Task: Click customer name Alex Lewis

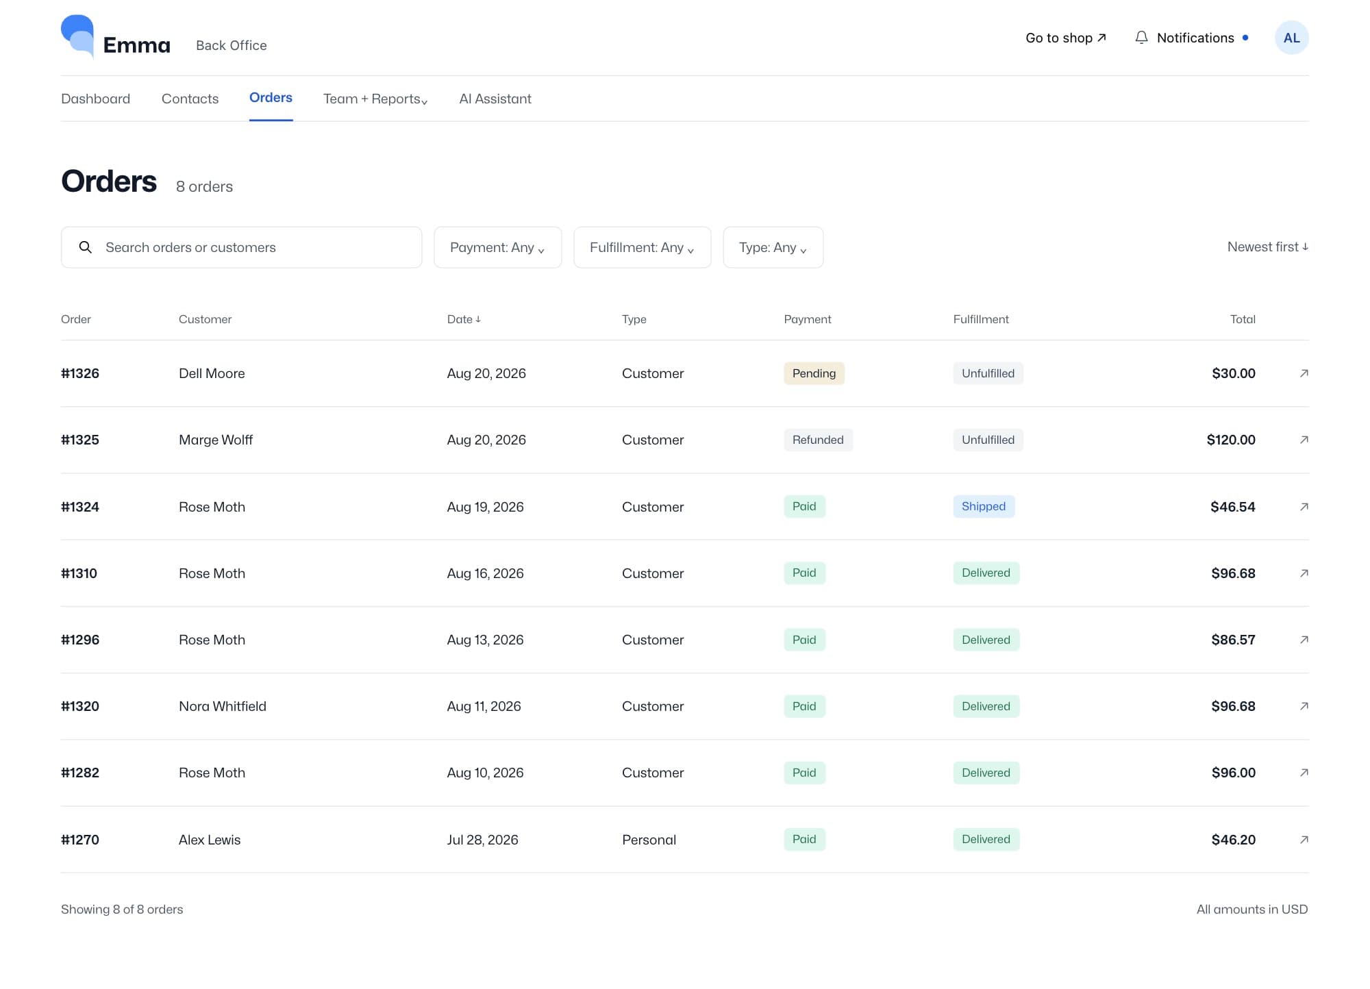Action: point(210,840)
